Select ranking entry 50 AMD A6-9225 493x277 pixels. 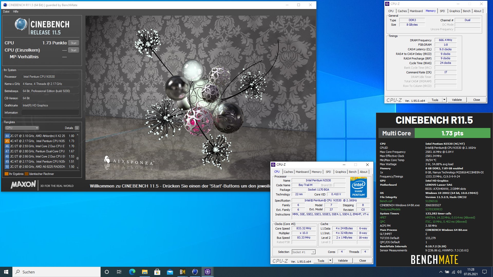tap(40, 167)
